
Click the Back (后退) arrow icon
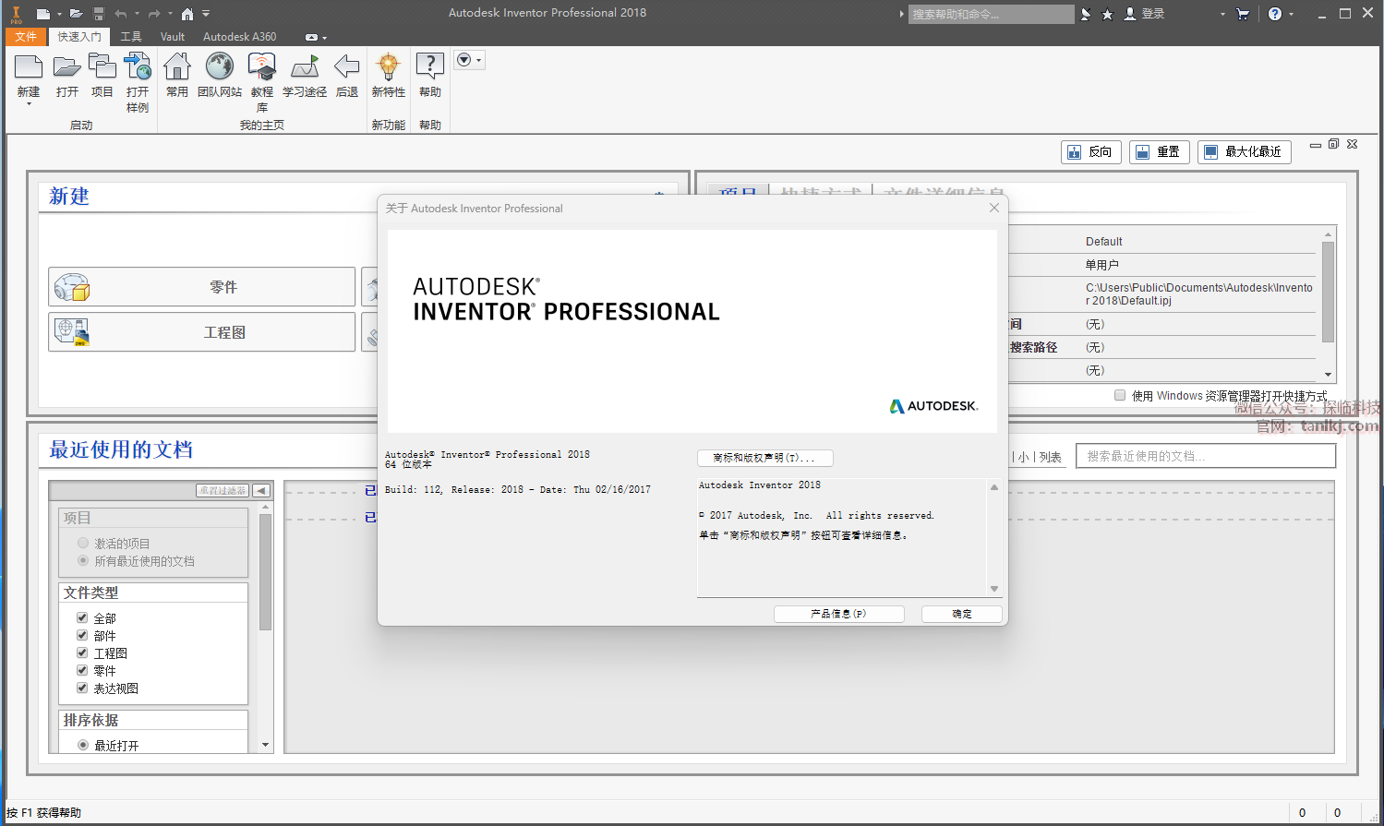[347, 68]
